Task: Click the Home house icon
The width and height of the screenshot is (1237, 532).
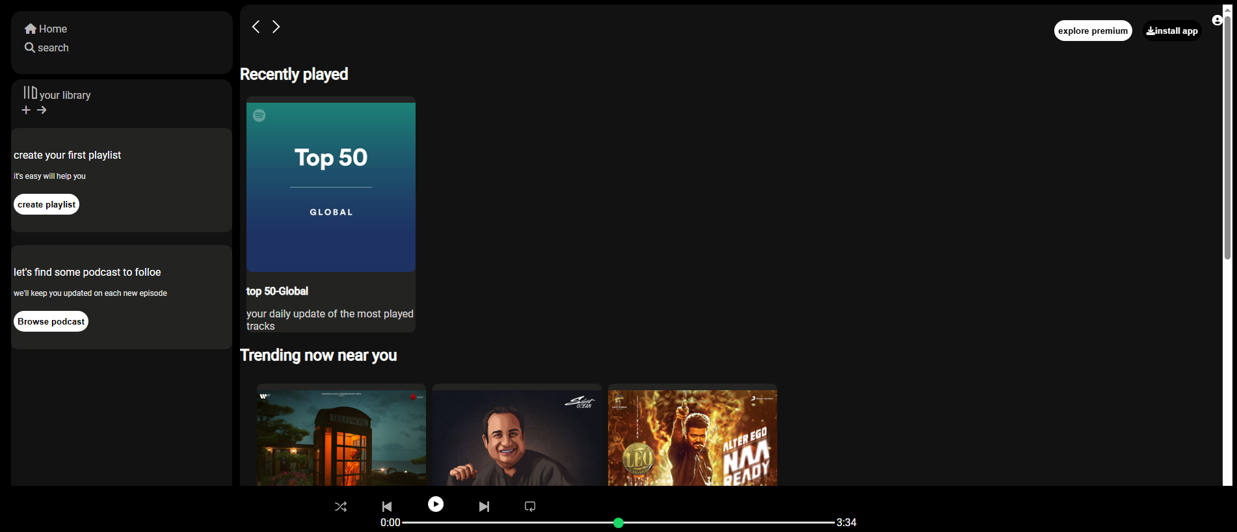Action: [x=31, y=29]
